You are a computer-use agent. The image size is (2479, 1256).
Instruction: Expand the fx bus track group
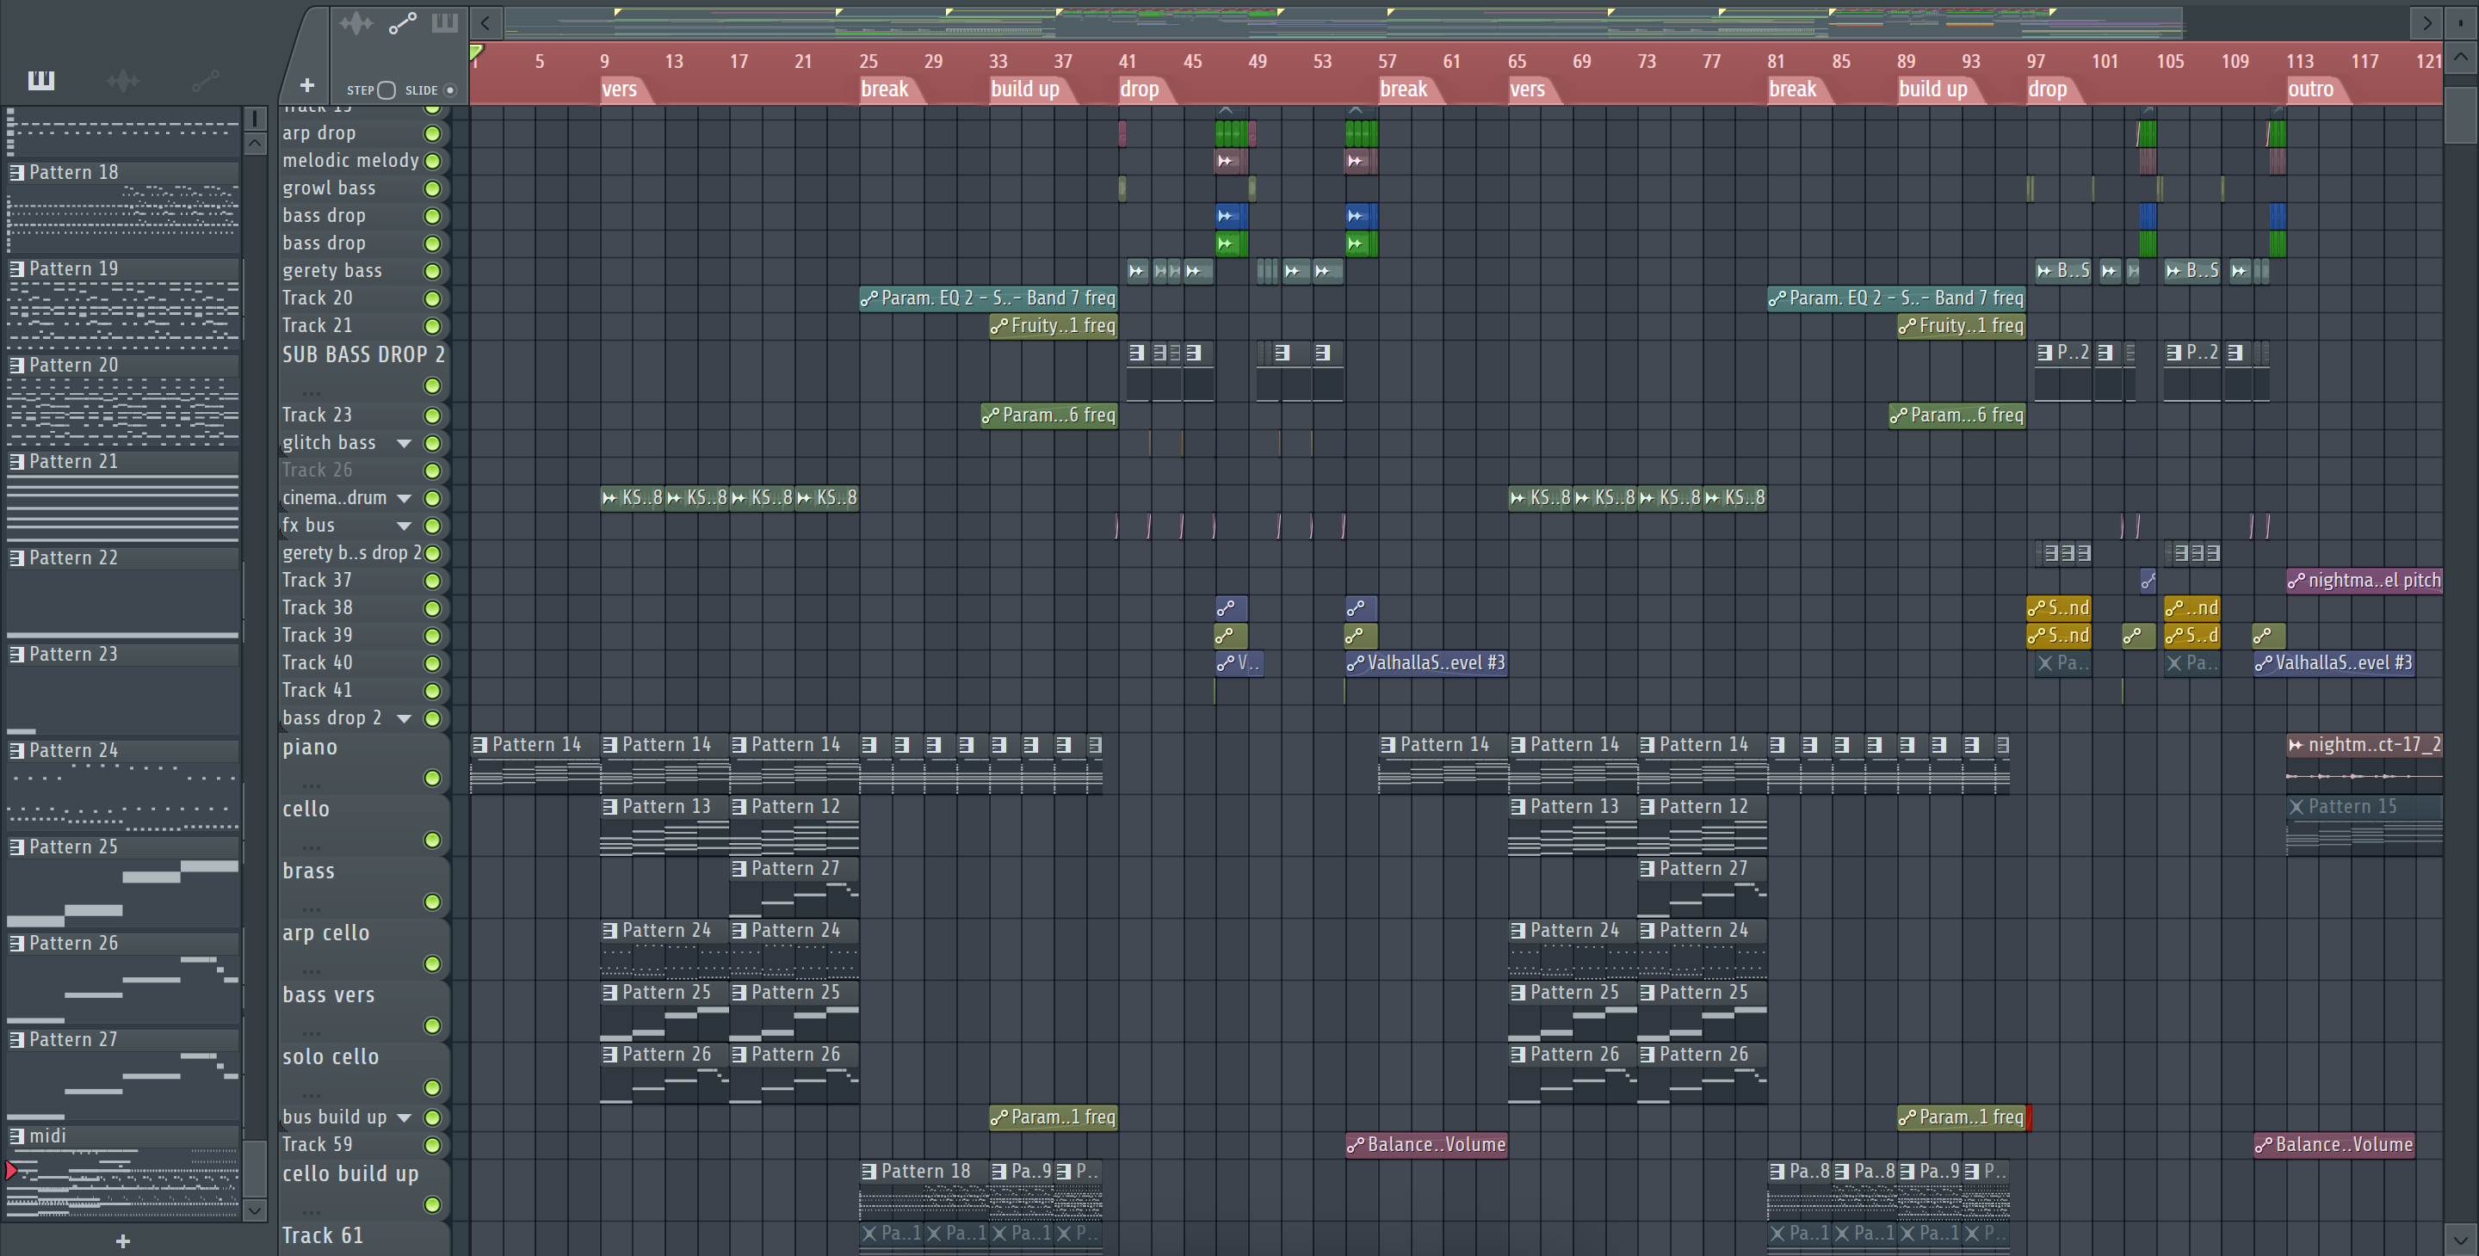click(405, 526)
